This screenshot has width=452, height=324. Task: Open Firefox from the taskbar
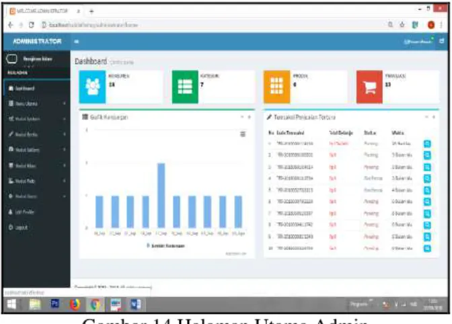pos(75,305)
